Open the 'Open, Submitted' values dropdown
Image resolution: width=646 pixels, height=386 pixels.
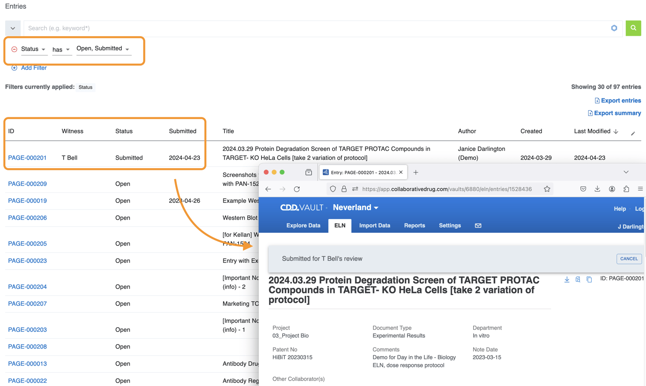point(103,49)
